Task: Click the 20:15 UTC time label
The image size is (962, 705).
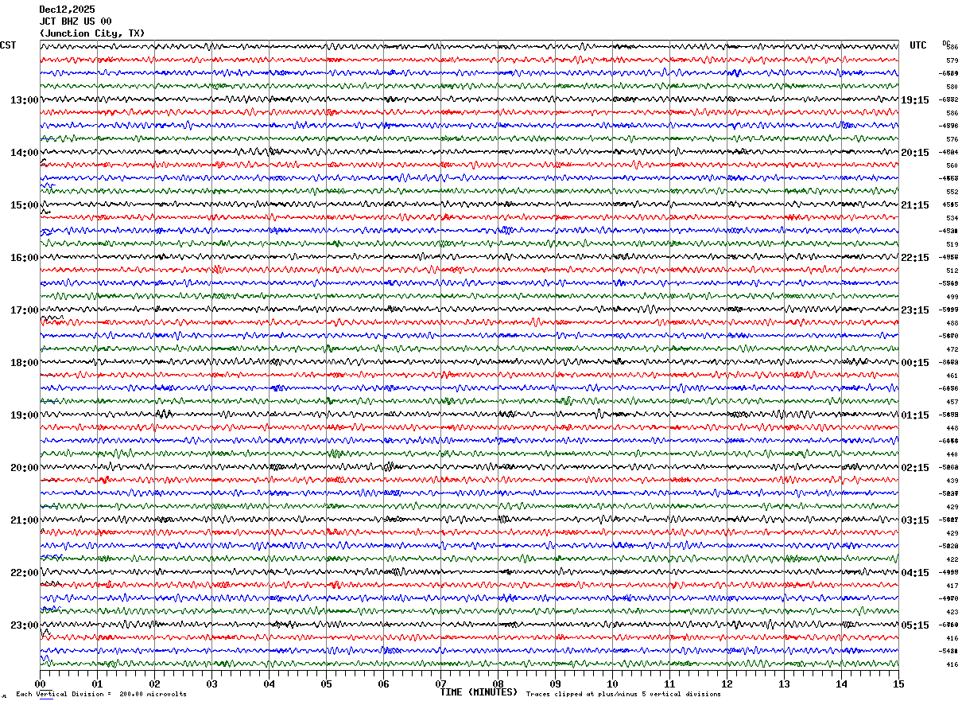Action: pyautogui.click(x=915, y=153)
